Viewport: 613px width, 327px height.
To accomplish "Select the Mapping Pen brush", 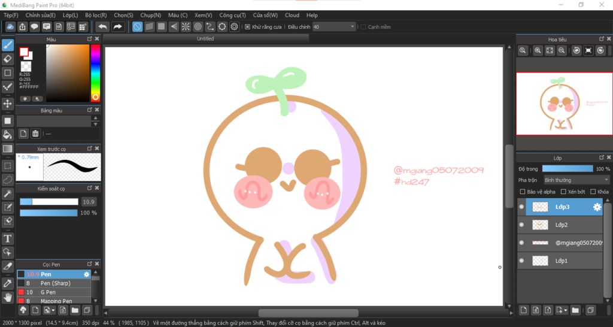I will tap(54, 301).
